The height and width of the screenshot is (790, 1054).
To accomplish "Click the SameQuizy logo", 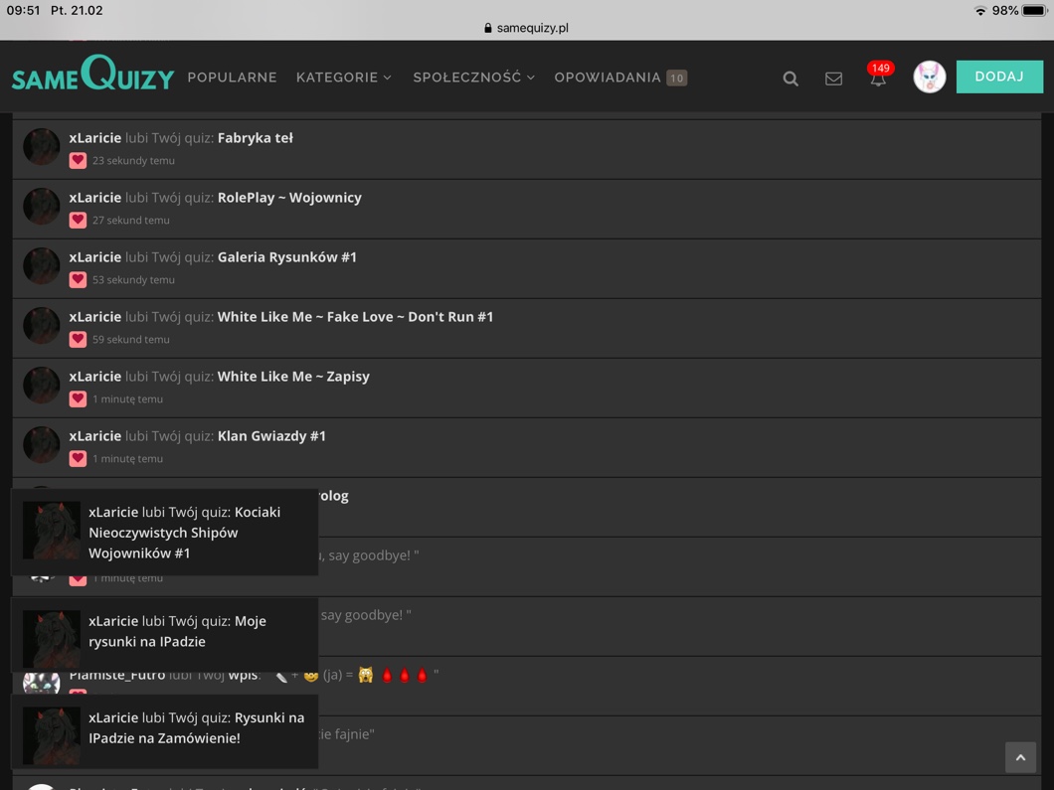I will 92,76.
